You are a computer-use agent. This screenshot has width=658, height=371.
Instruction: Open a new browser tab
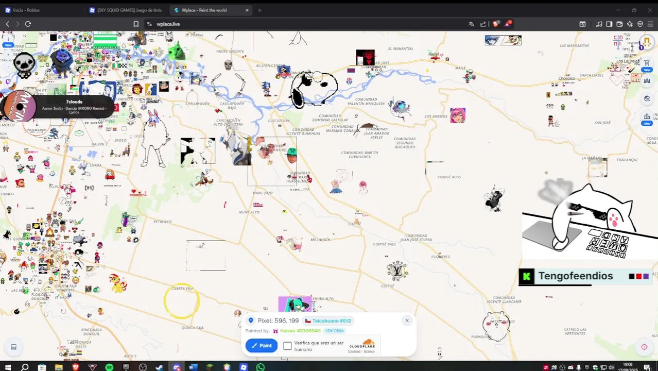tap(259, 10)
